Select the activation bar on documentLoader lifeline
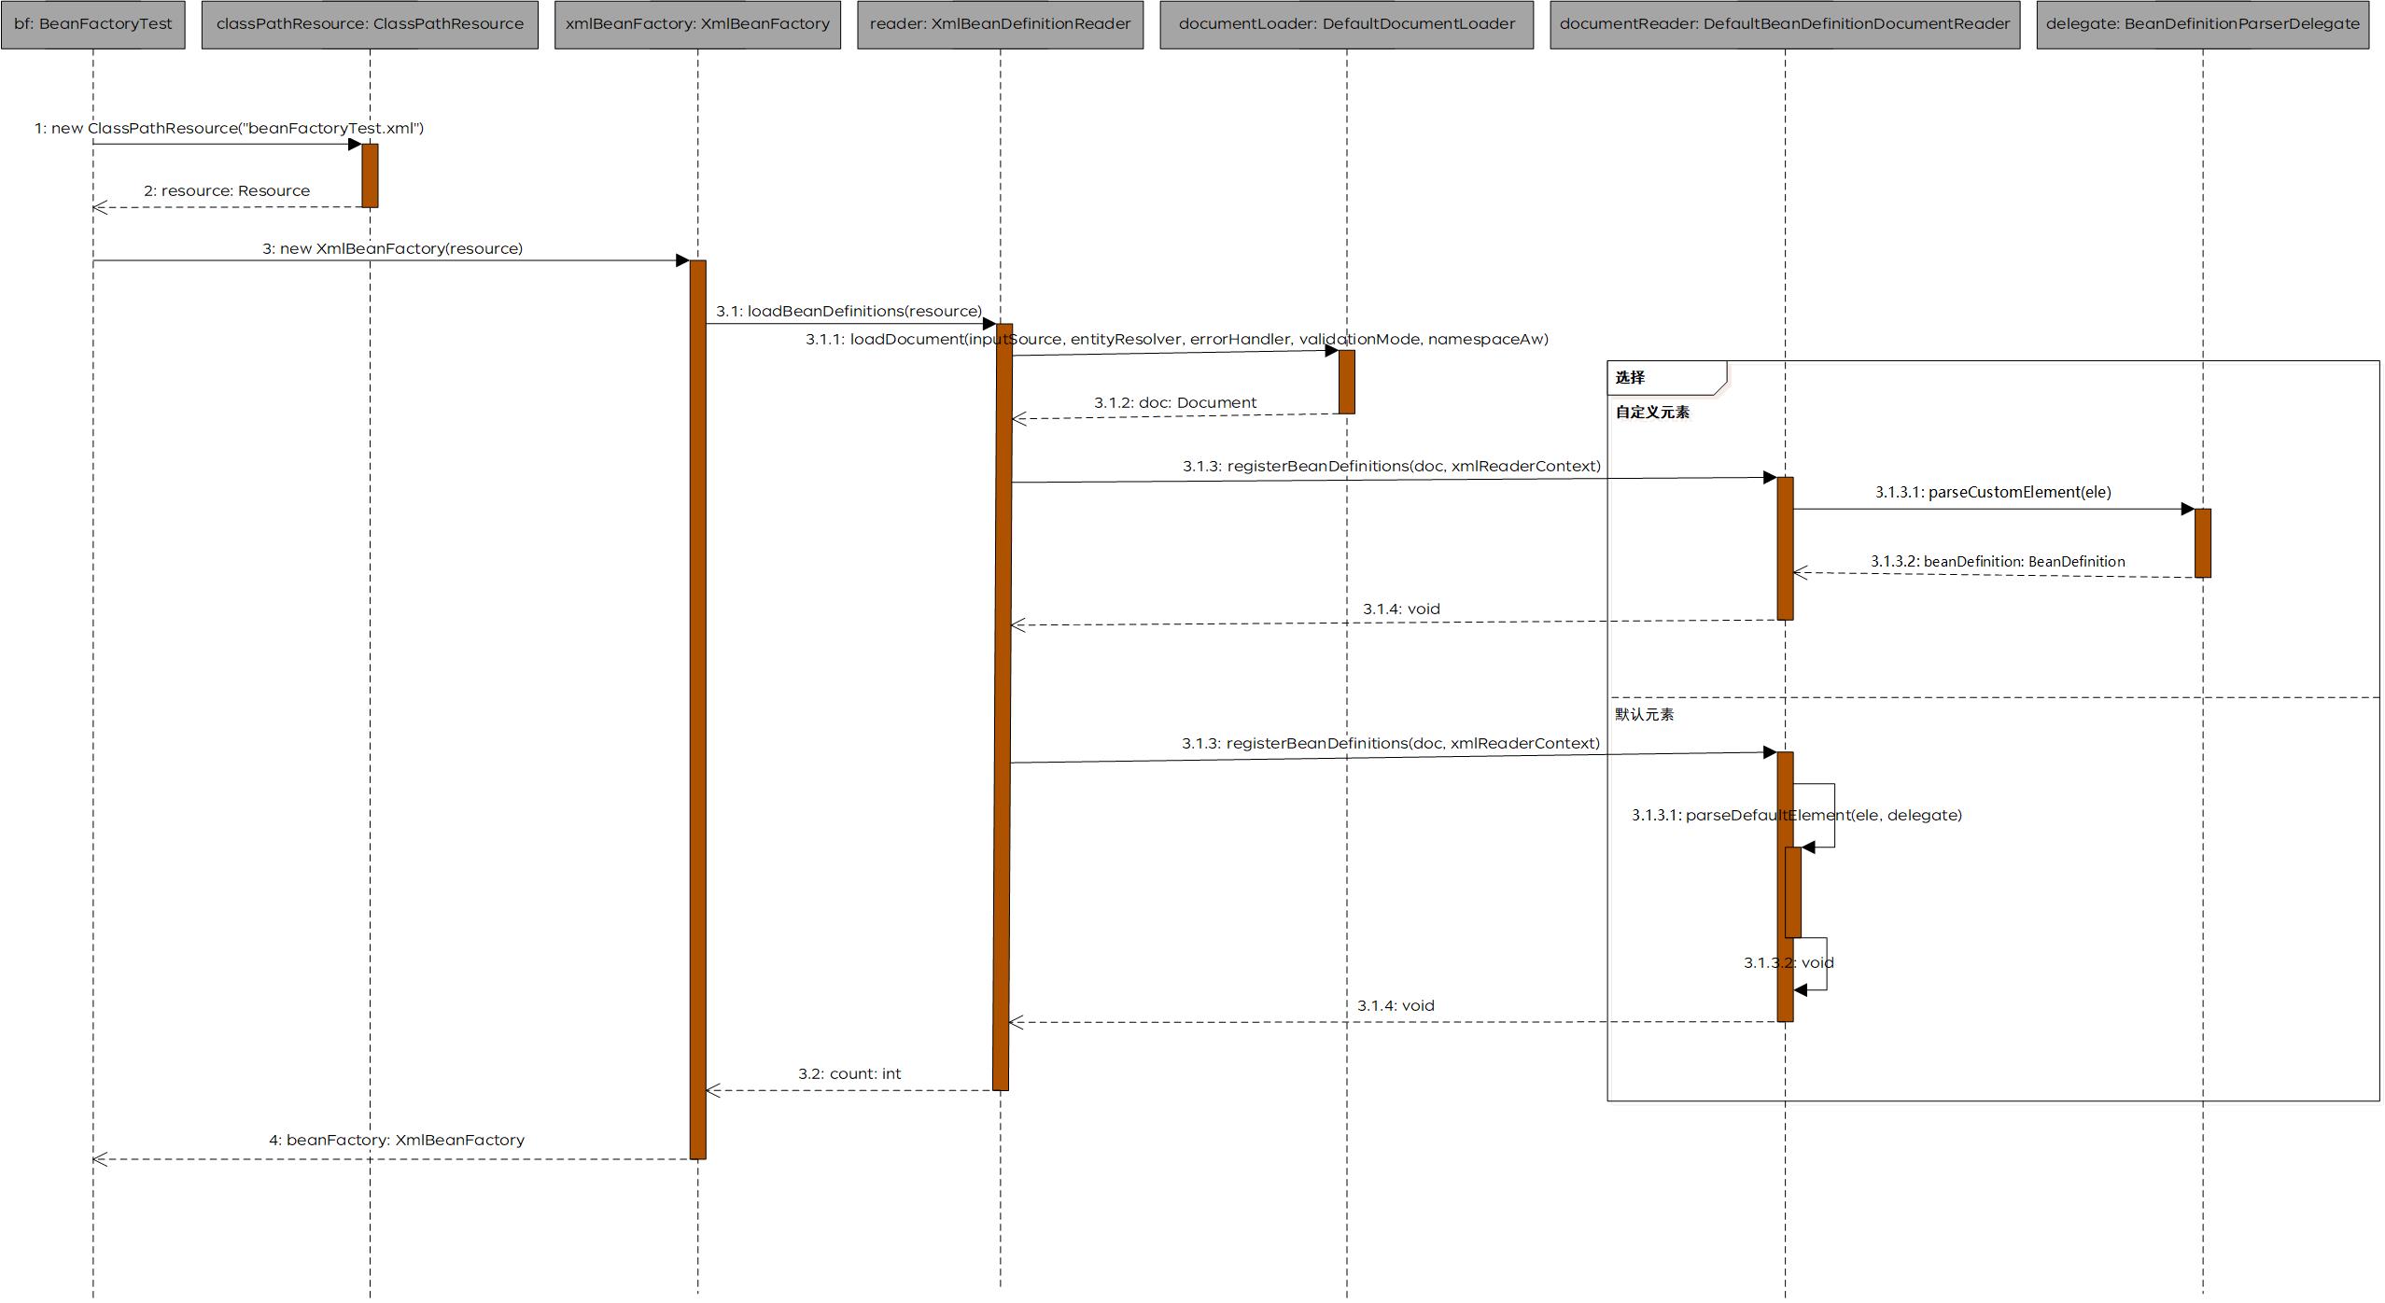Viewport: 2385px width, 1303px height. (1346, 382)
